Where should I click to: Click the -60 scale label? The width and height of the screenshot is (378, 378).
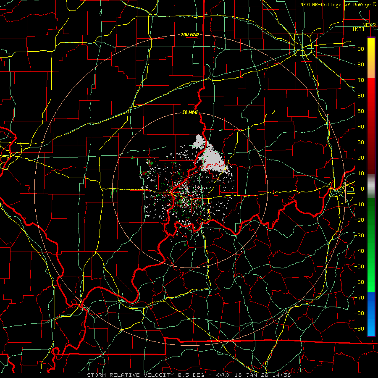(x=360, y=282)
